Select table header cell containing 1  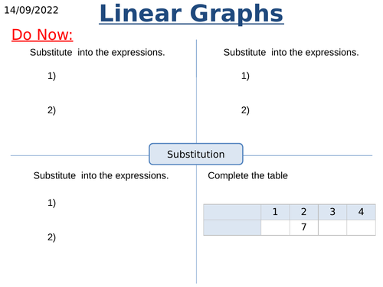pyautogui.click(x=275, y=212)
